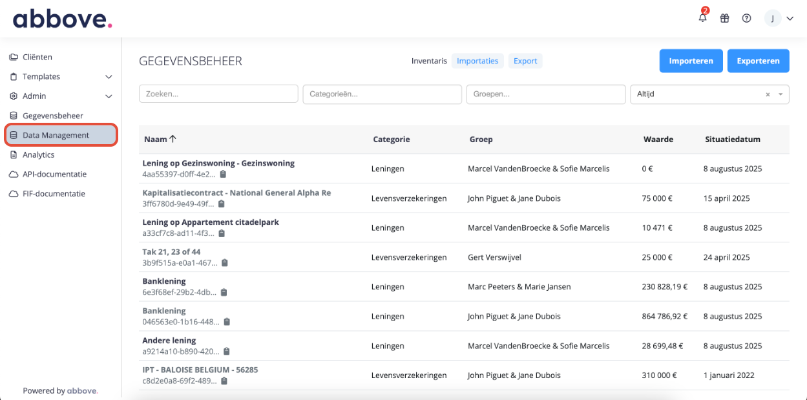The height and width of the screenshot is (400, 807).
Task: Click the 1 januari 2022 date
Action: tap(729, 375)
